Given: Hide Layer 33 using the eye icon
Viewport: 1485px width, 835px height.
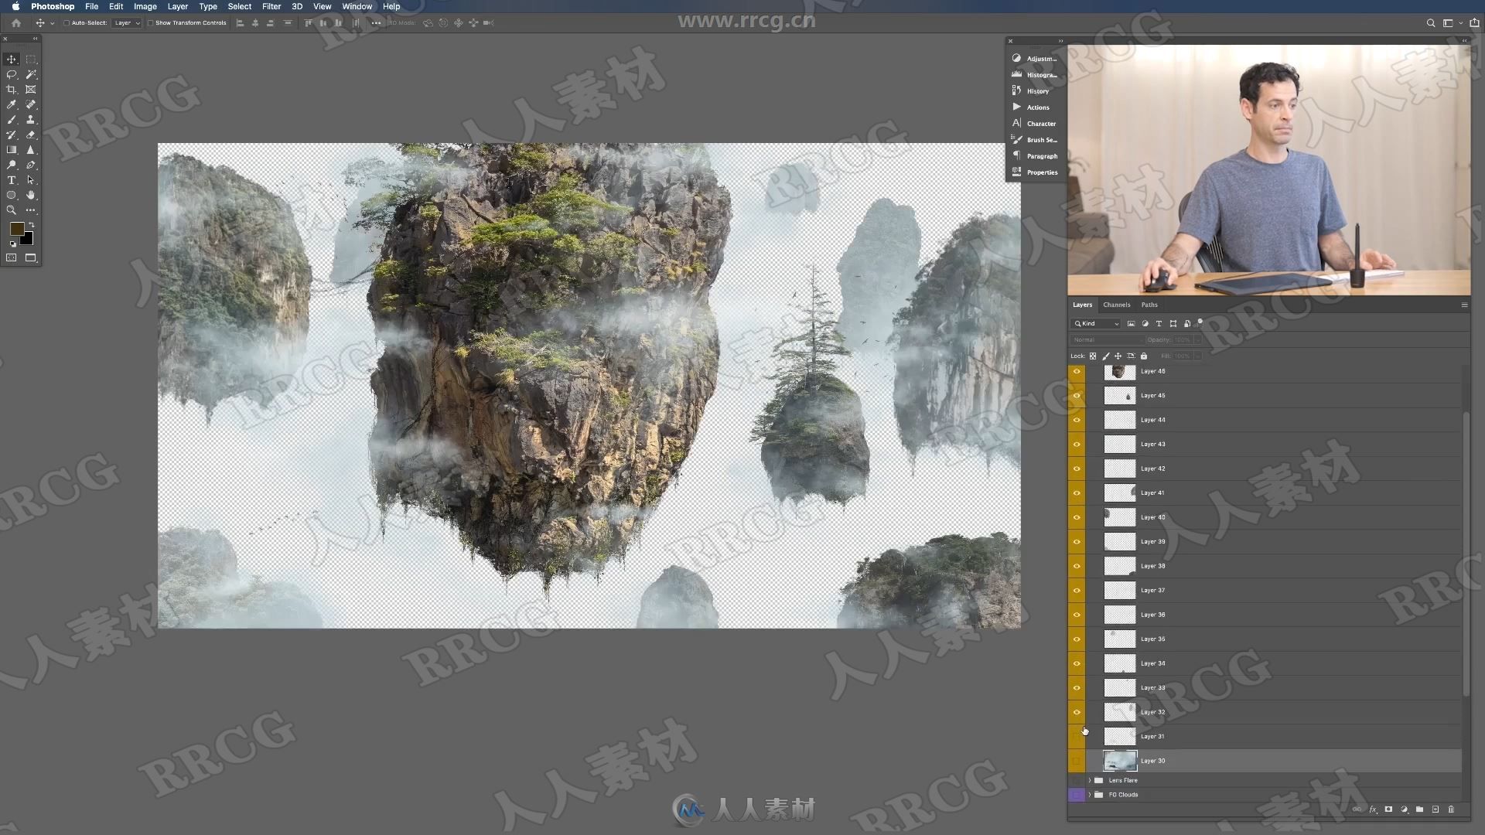Looking at the screenshot, I should pyautogui.click(x=1077, y=687).
